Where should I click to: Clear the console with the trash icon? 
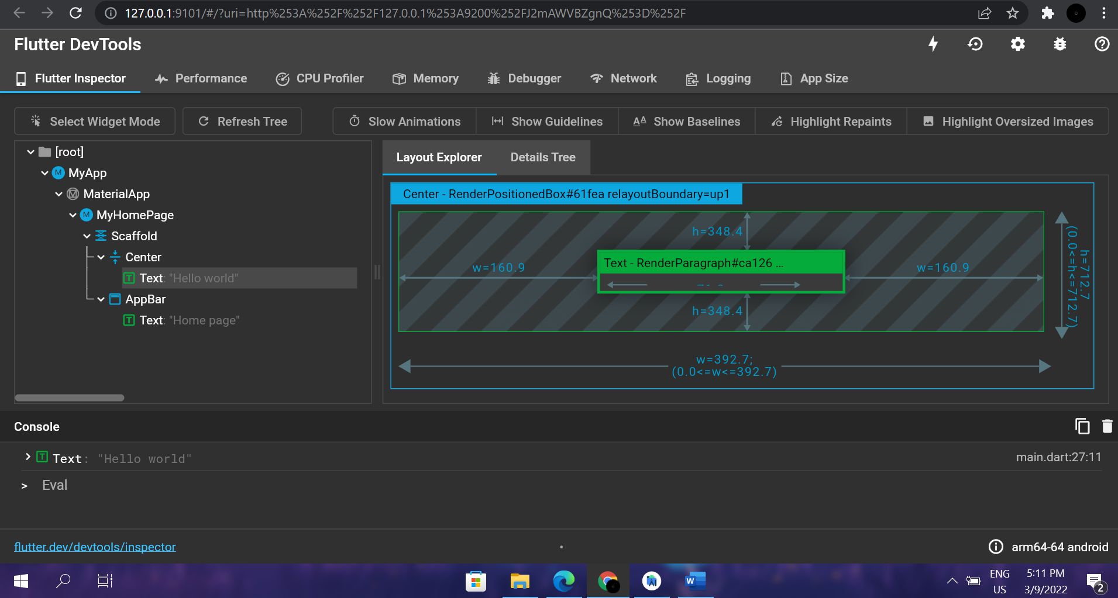pyautogui.click(x=1107, y=426)
